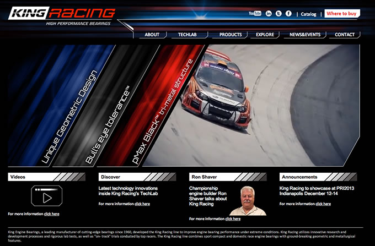Viewport: 375px width, 246px height.
Task: Visit the LinkedIn icon link
Action: pyautogui.click(x=269, y=13)
